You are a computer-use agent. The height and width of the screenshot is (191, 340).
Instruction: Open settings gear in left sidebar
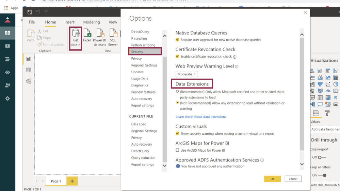coord(7,98)
